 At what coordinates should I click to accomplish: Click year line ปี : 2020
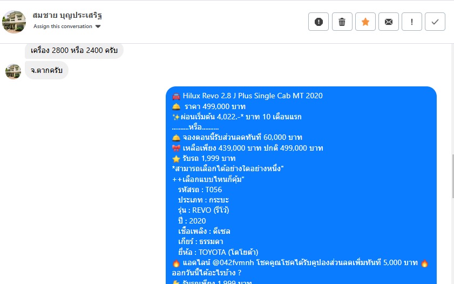tap(192, 221)
